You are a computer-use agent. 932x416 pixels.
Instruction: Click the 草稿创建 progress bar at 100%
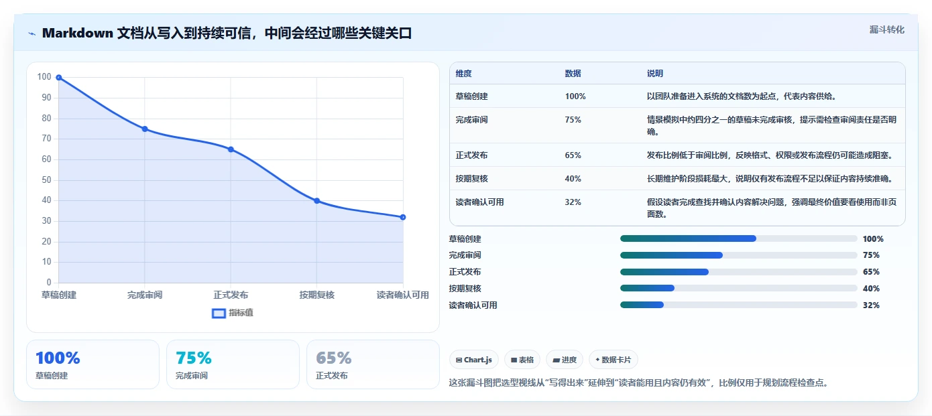click(x=739, y=238)
